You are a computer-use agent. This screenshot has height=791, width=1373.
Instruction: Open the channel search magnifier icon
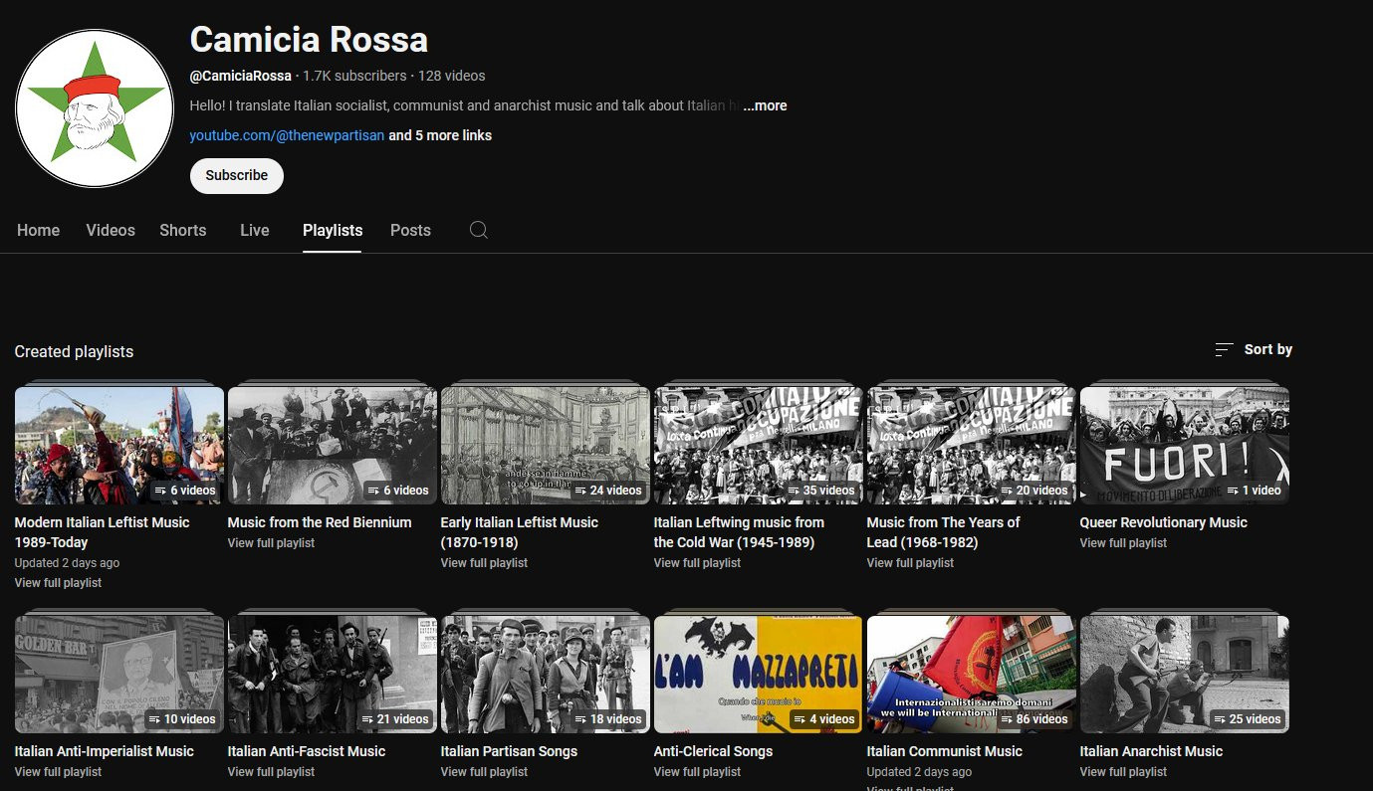[x=479, y=230]
